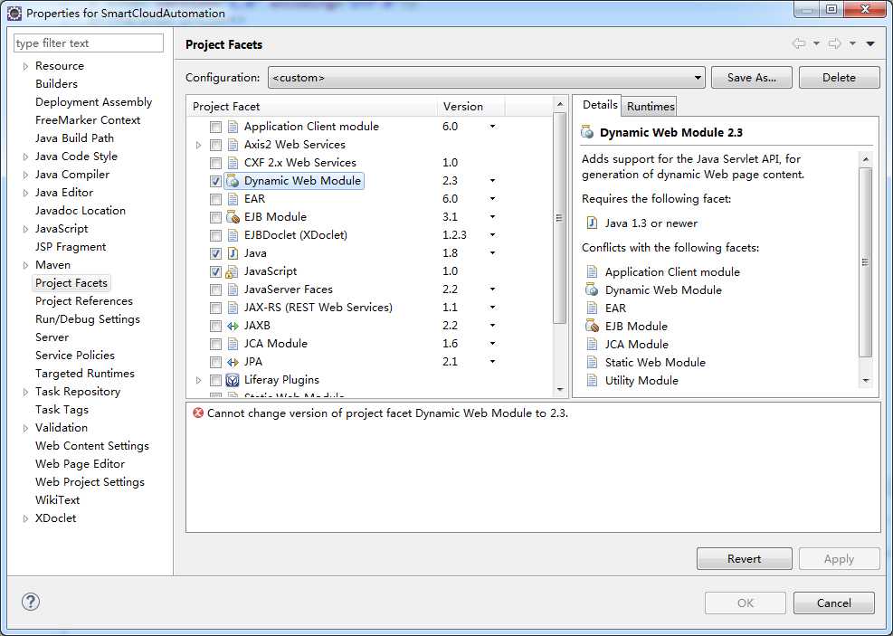
Task: Click the help question mark icon
Action: click(x=31, y=602)
